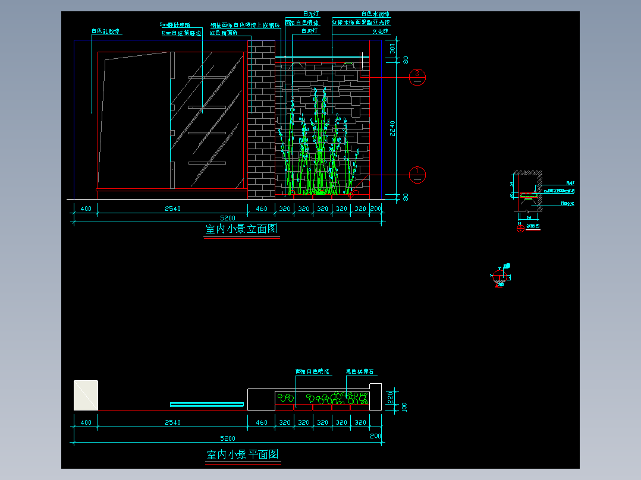Click the 日光灯 annotation label
The height and width of the screenshot is (480, 641).
tap(310, 14)
